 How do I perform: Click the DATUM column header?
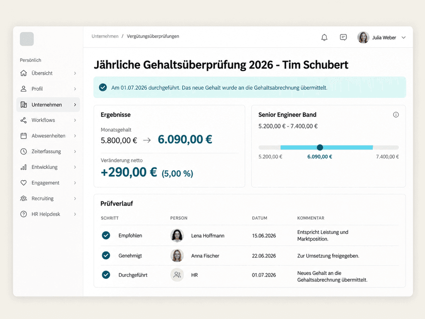259,218
